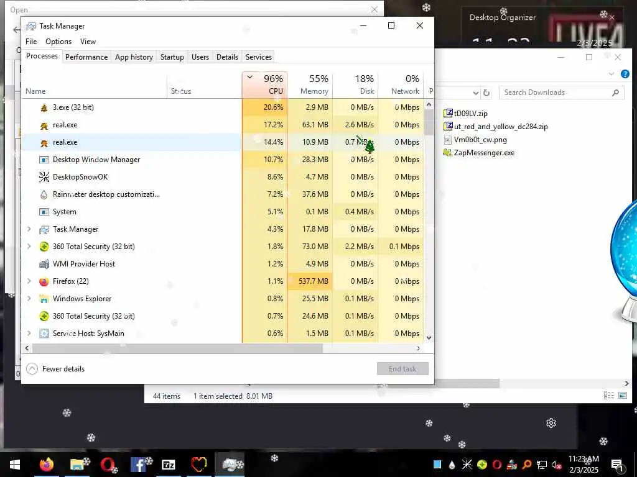This screenshot has width=637, height=477.
Task: Select ut_red_and_yellow_dc284.zip file
Action: click(x=496, y=127)
